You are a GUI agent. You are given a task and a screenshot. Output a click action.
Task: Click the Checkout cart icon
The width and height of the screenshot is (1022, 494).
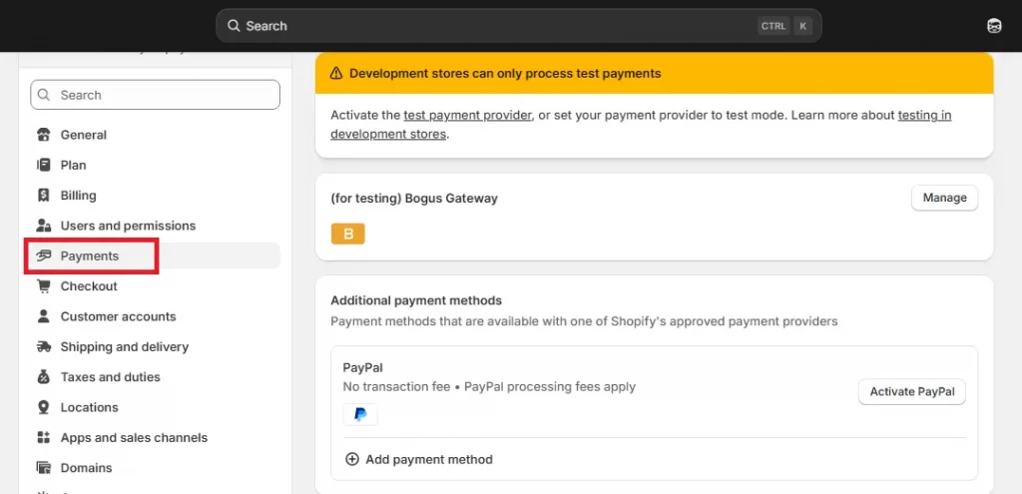point(43,286)
